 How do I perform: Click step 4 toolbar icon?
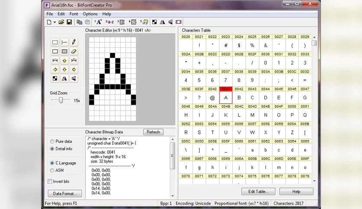133,22
